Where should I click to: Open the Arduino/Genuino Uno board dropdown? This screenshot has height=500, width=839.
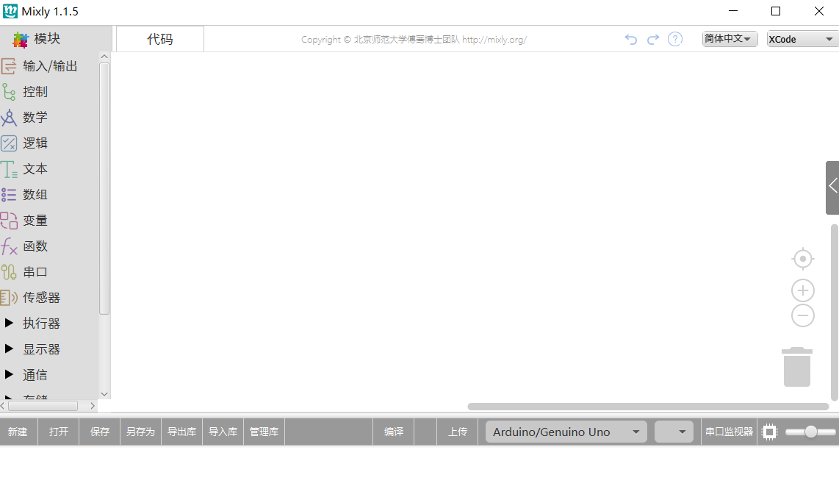tap(566, 432)
